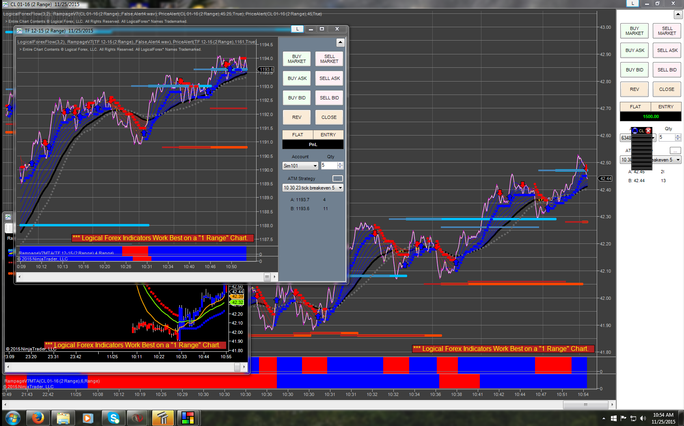Screen dimensions: 684x426
Task: Click the PnL display in TF window
Action: tap(313, 144)
